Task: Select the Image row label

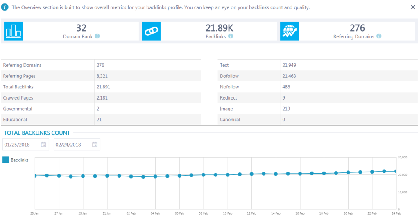Action: point(226,109)
